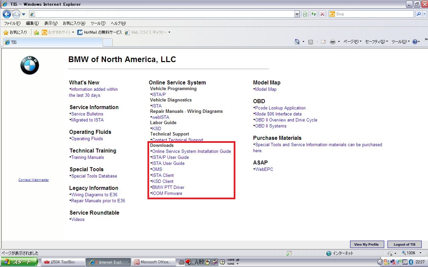Open the search provider dropdown arrow

coord(425,14)
